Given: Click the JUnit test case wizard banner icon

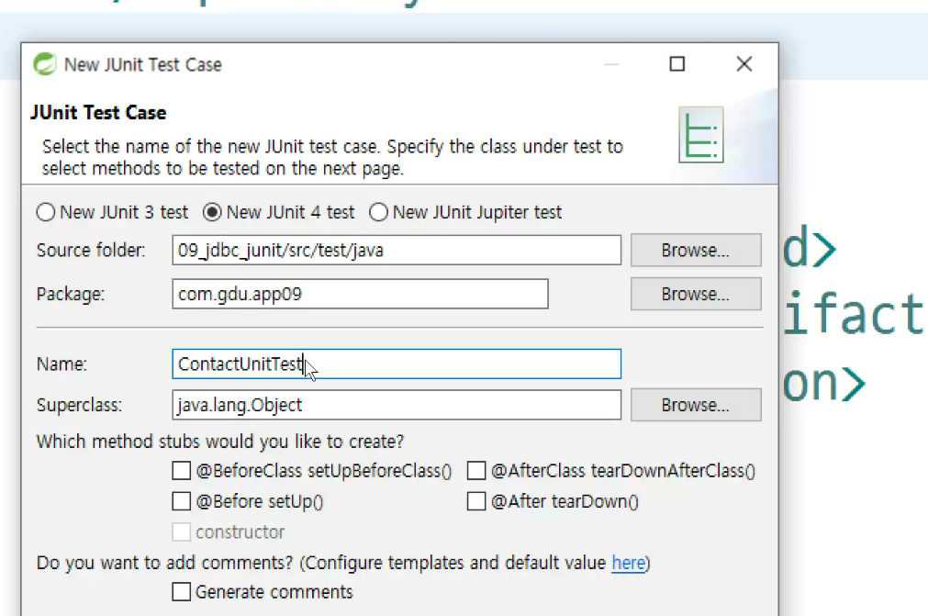Looking at the screenshot, I should tap(700, 134).
